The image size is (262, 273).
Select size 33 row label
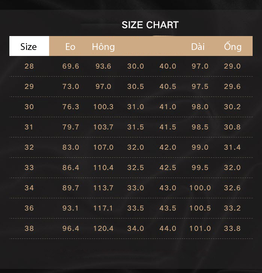click(29, 167)
